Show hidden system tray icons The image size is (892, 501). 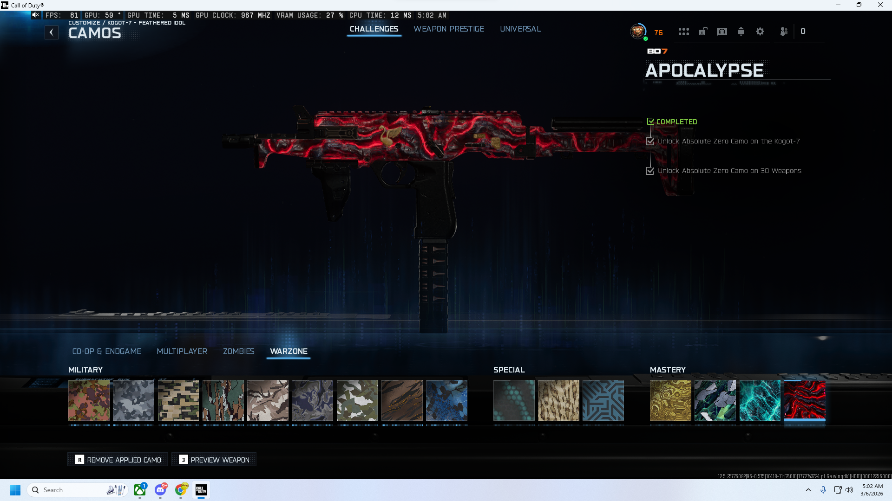[x=808, y=490]
